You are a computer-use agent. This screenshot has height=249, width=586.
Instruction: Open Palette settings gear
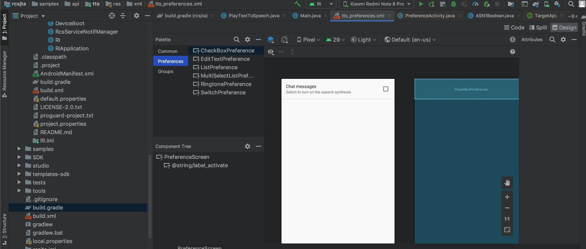pyautogui.click(x=248, y=39)
